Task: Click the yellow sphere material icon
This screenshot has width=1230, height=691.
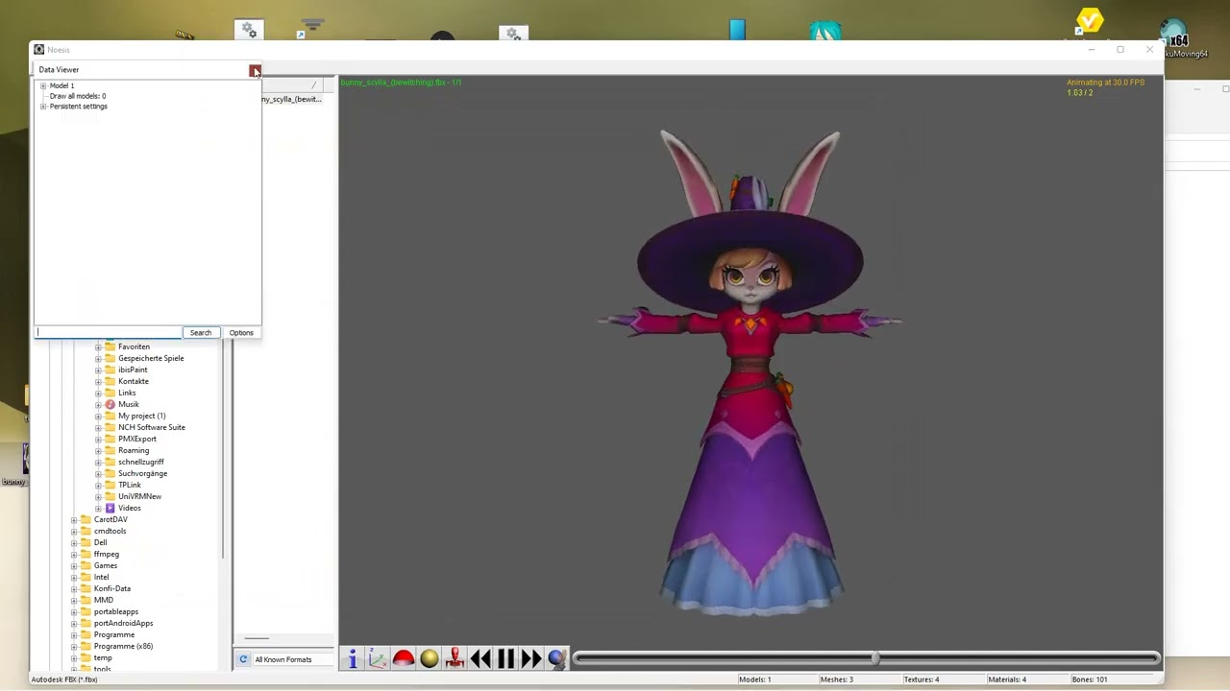Action: pyautogui.click(x=430, y=658)
